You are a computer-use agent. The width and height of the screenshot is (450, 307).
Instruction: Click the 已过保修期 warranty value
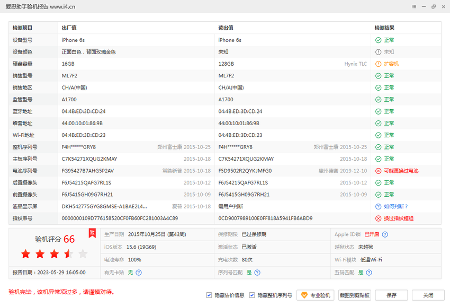tap(254, 234)
